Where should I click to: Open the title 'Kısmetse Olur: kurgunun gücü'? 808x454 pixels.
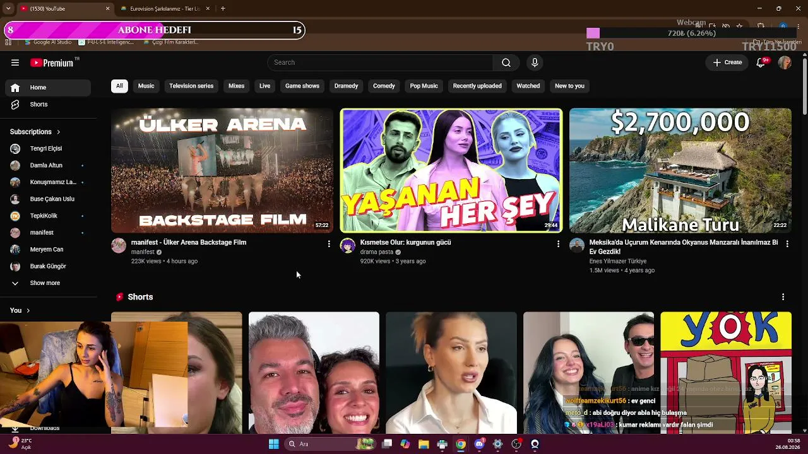click(x=405, y=242)
